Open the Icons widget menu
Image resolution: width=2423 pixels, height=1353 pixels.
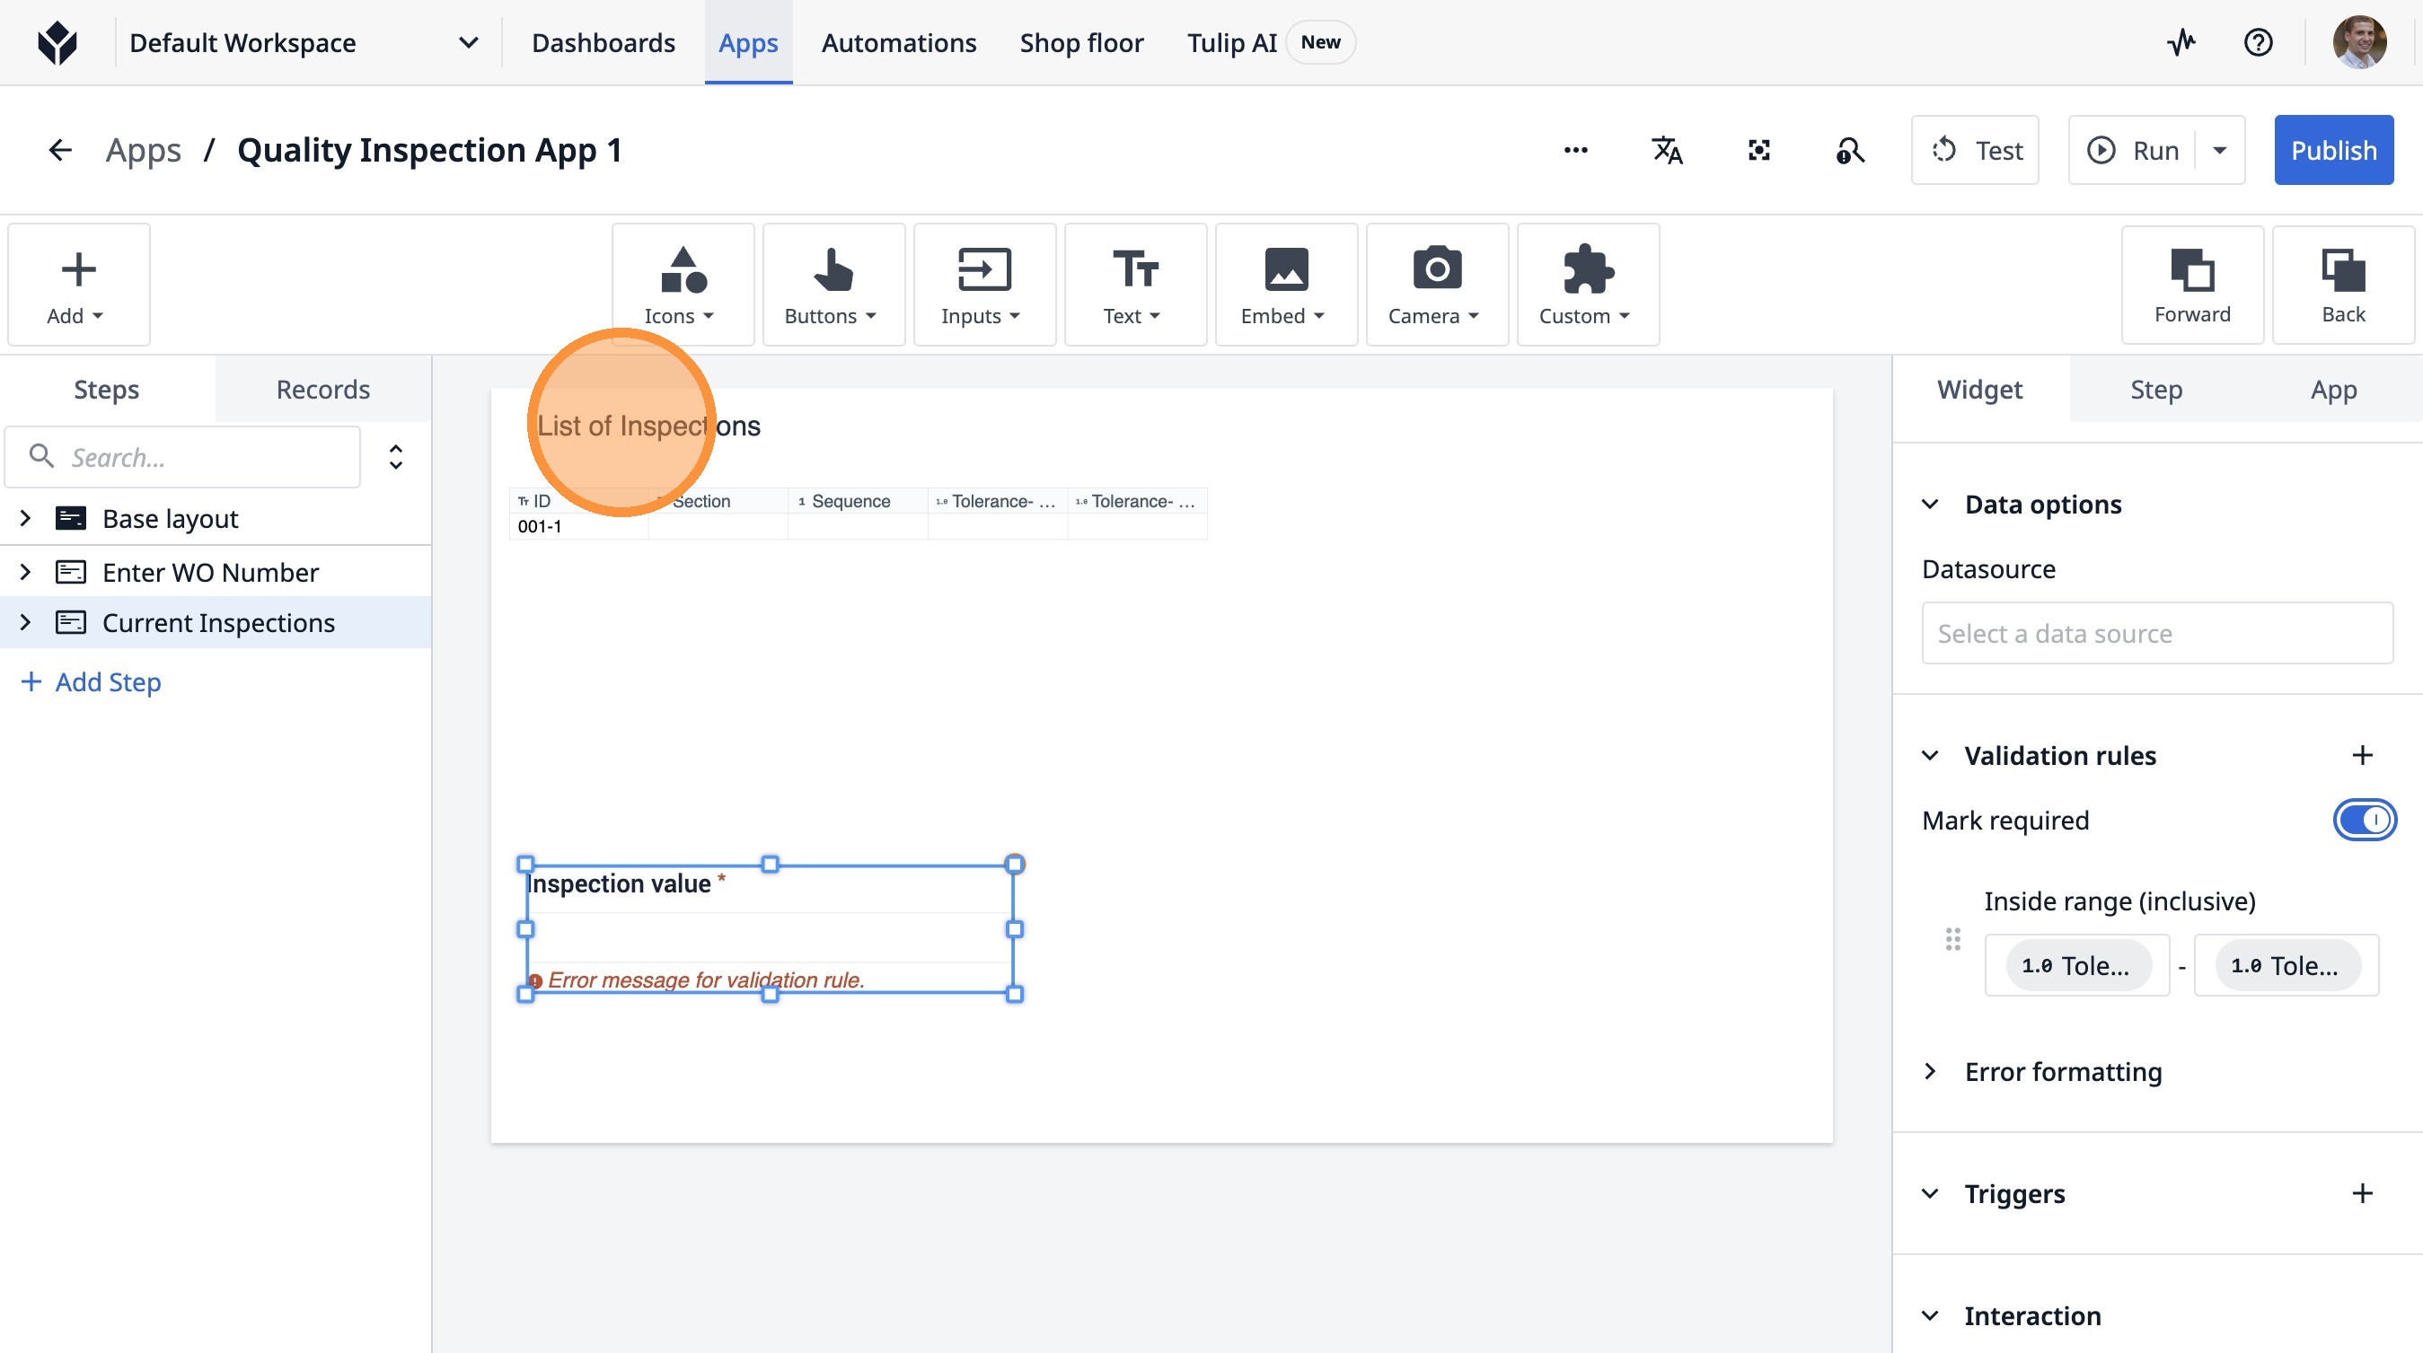click(681, 285)
